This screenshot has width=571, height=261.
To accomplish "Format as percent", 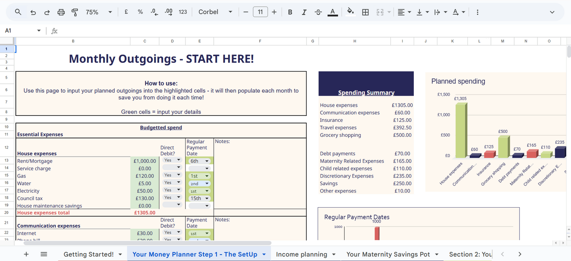I will click(x=140, y=12).
